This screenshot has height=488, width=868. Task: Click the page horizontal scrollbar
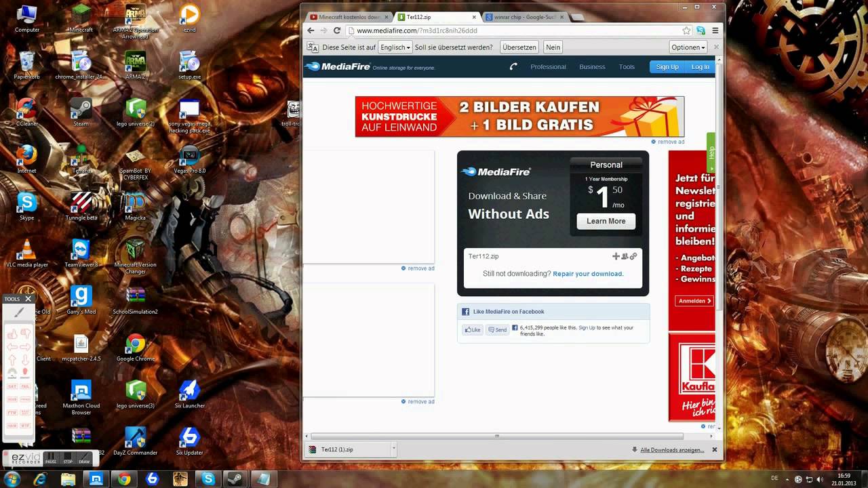[496, 436]
